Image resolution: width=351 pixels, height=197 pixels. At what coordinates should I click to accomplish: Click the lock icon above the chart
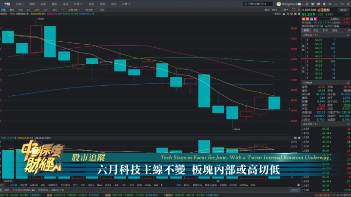tap(284, 14)
